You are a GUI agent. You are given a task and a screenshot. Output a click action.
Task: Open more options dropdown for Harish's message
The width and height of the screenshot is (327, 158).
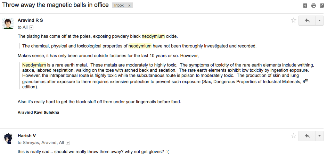pos(319,136)
